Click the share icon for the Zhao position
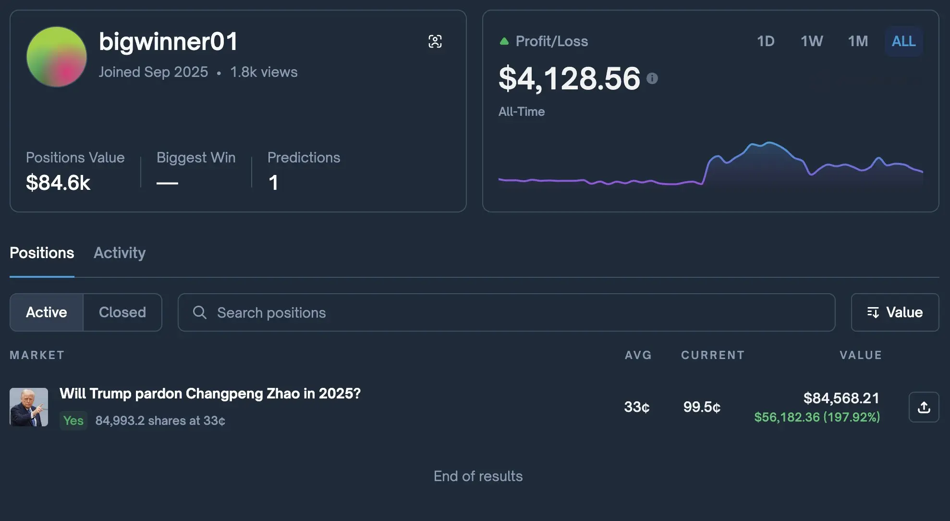950x521 pixels. (x=924, y=408)
